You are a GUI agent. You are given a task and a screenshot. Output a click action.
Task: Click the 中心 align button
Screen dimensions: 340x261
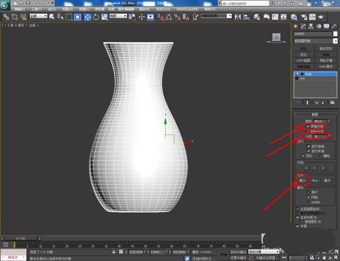click(315, 180)
